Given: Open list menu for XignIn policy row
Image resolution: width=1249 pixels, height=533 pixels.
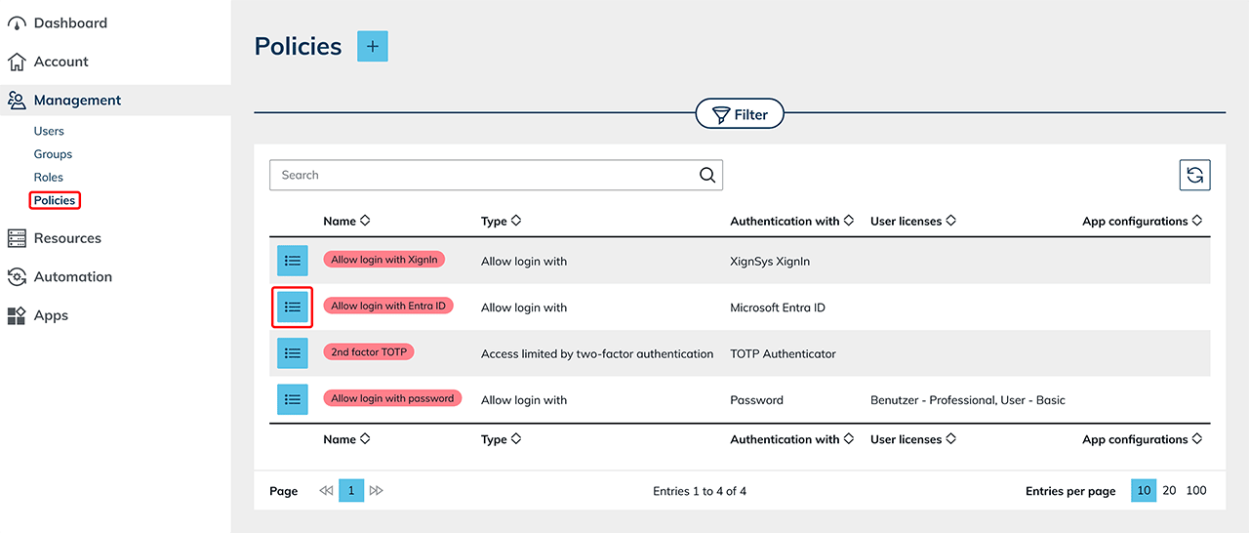Looking at the screenshot, I should coord(293,261).
